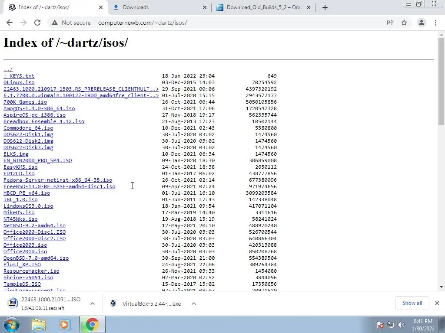445x333 pixels.
Task: Click LindowsOS3.0.iso link
Action: point(28,206)
